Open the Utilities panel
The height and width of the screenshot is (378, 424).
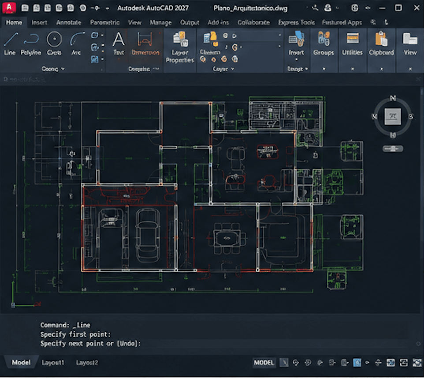352,43
